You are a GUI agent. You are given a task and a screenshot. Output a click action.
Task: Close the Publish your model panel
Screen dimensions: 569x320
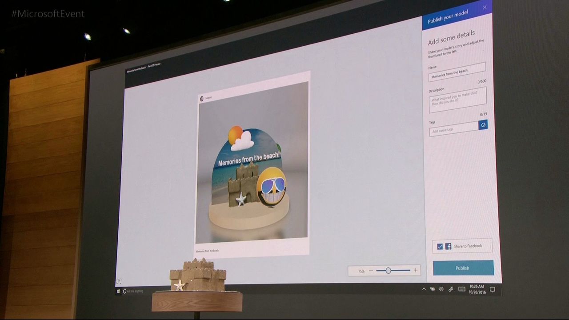pos(485,7)
